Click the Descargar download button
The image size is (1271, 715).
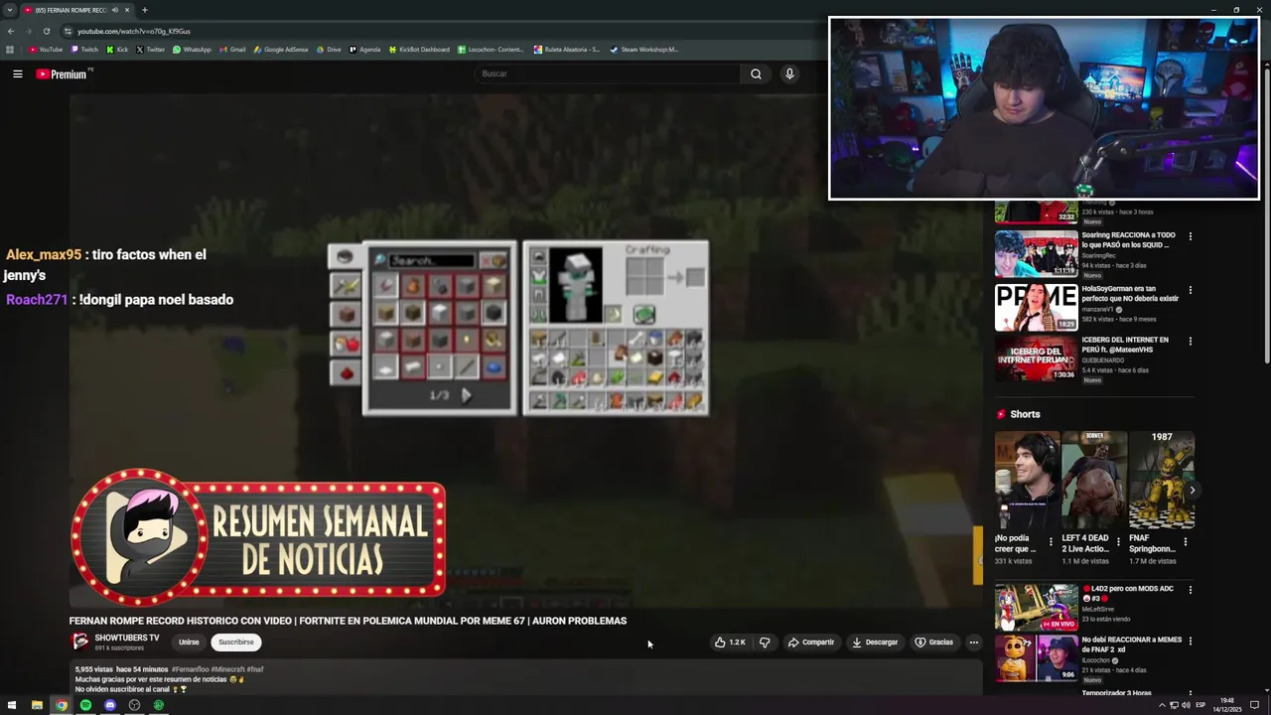click(x=875, y=643)
